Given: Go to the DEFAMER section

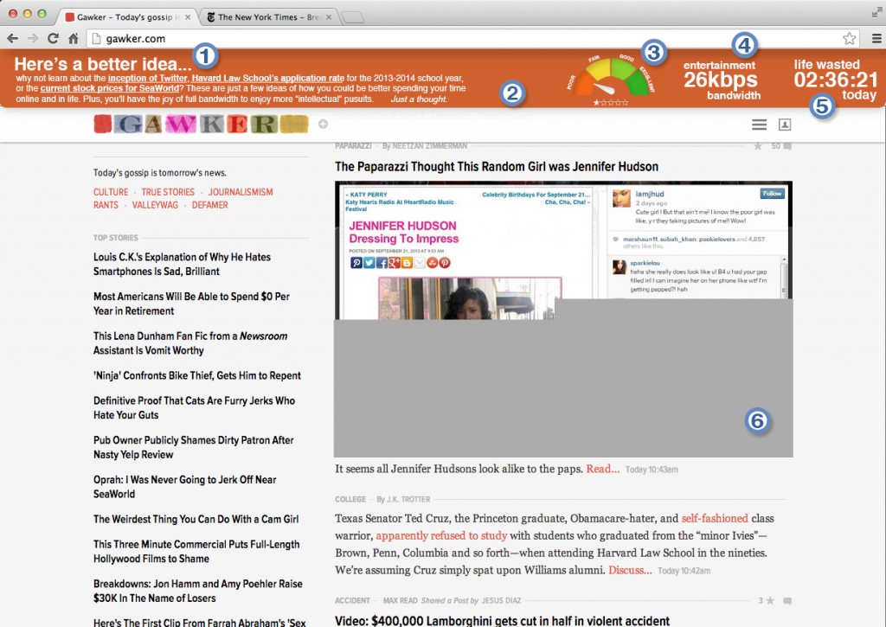Looking at the screenshot, I should click(209, 205).
